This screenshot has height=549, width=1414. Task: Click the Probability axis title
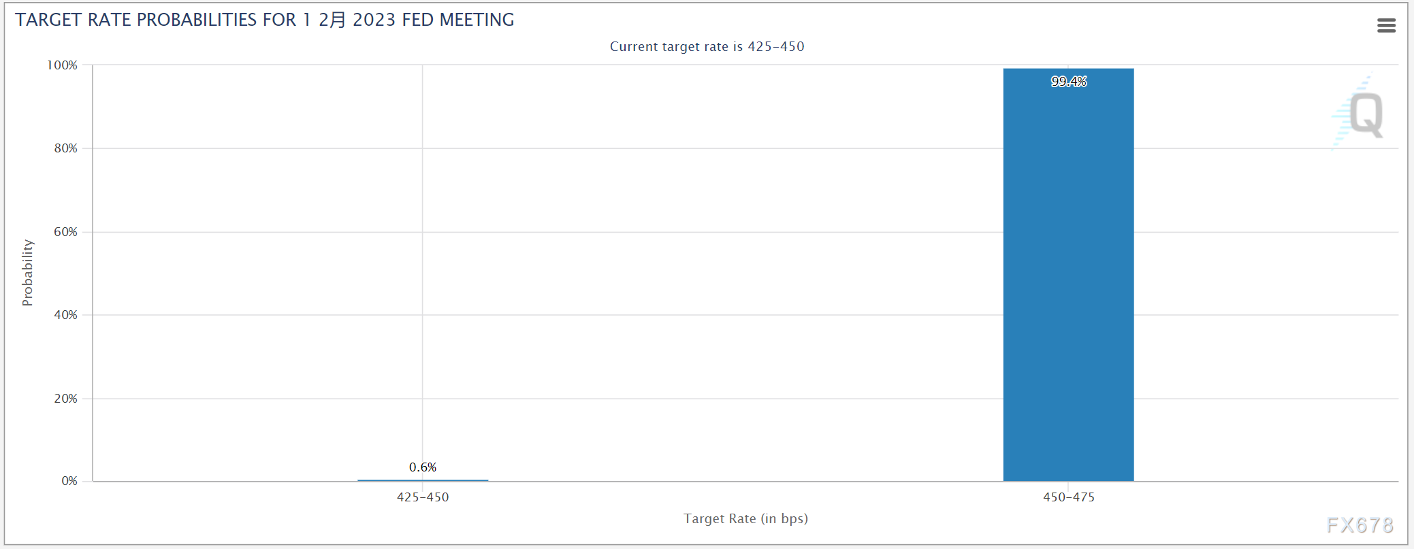[27, 273]
